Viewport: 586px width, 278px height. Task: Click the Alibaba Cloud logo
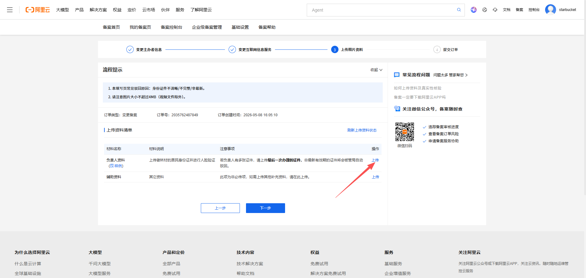pos(38,10)
